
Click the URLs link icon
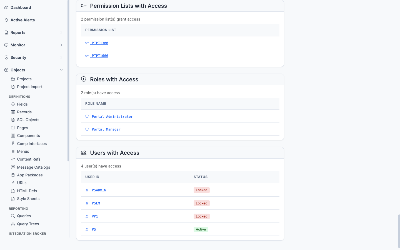tap(13, 183)
